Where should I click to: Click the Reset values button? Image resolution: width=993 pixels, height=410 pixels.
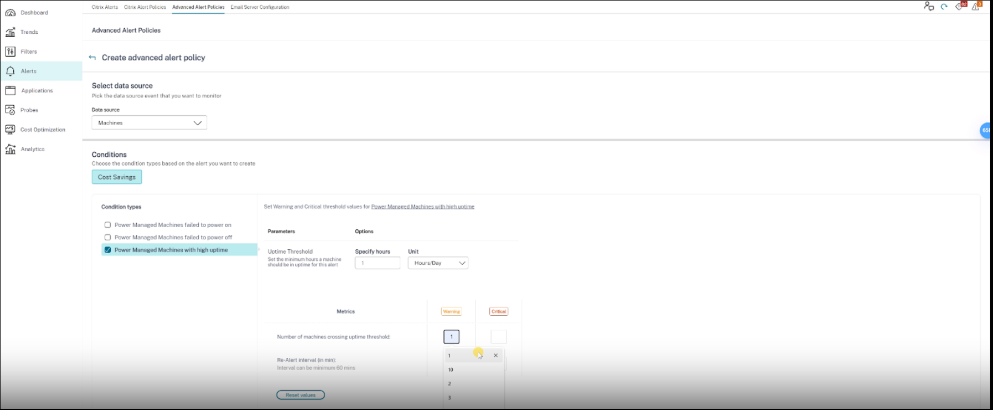tap(300, 395)
